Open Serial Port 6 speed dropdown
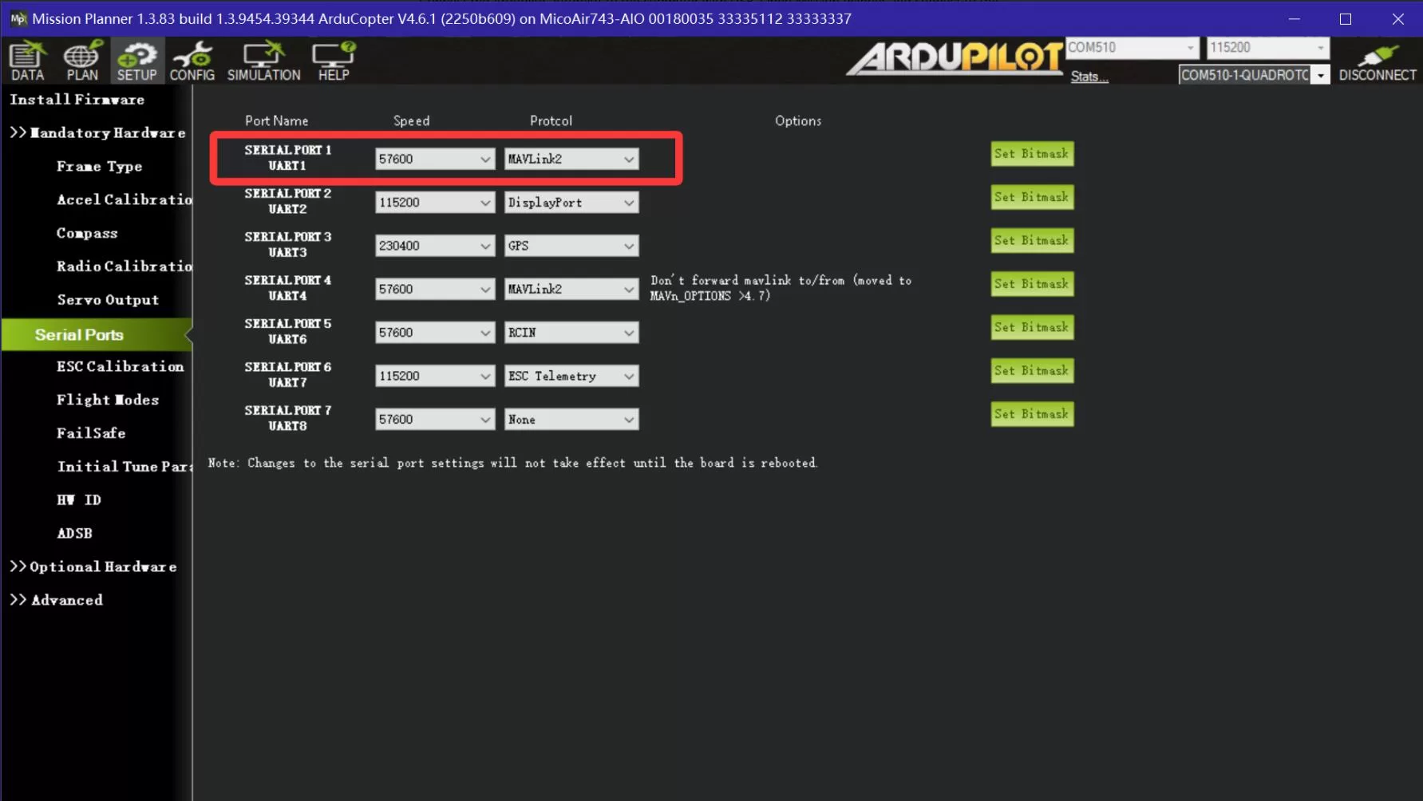 click(434, 376)
